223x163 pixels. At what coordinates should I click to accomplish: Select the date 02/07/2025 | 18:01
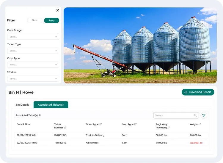(x=26, y=135)
